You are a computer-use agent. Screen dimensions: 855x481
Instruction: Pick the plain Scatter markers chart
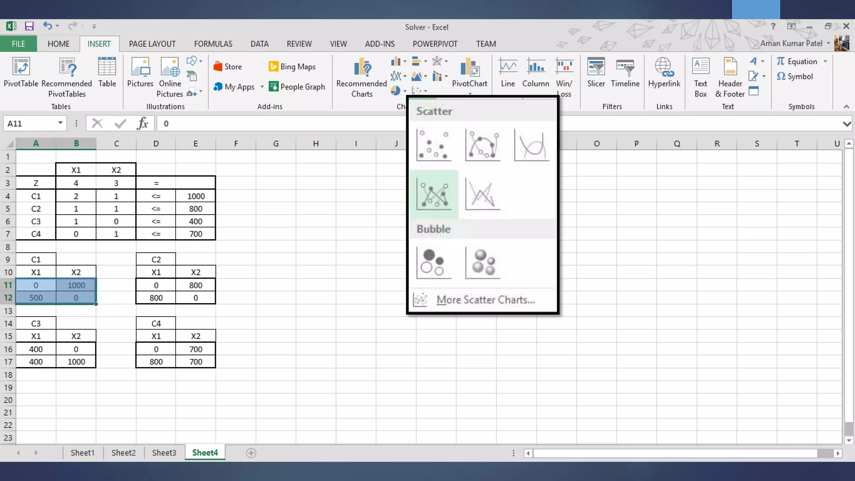click(x=434, y=145)
